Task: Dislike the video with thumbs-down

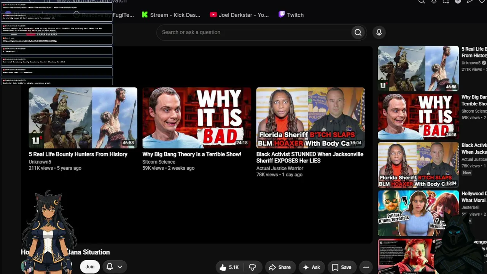Action: tap(252, 267)
